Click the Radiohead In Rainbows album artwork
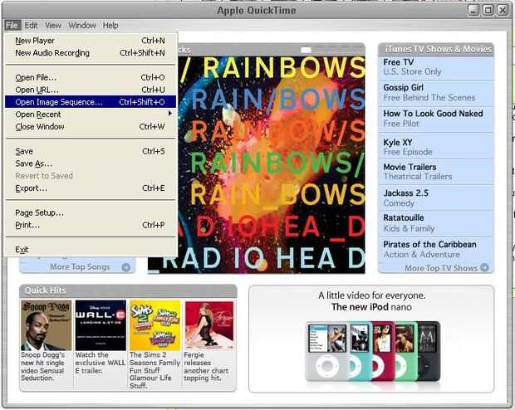Image resolution: width=515 pixels, height=410 pixels. tap(272, 164)
